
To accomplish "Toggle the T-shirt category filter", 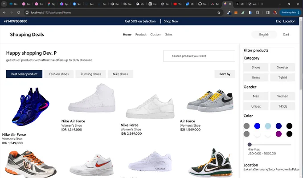I will [283, 77].
